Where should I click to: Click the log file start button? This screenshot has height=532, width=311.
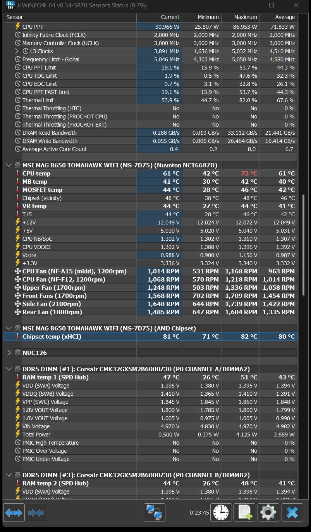[245, 513]
